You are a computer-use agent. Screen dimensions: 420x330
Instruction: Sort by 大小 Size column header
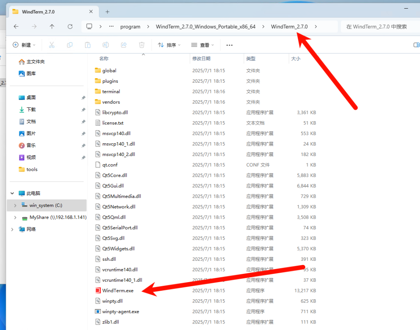coord(296,59)
